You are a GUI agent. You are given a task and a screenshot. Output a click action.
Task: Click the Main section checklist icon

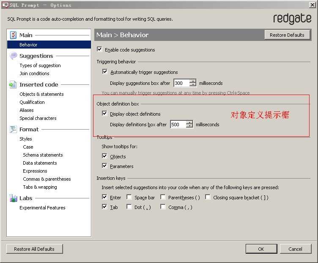(13, 35)
